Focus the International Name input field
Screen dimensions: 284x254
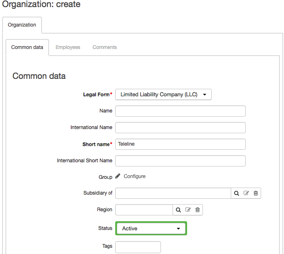pos(180,128)
